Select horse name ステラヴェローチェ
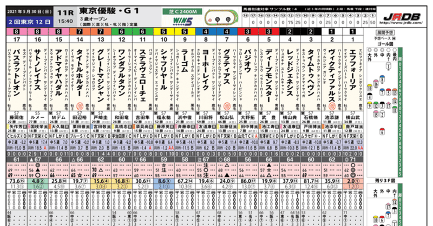 [142, 75]
